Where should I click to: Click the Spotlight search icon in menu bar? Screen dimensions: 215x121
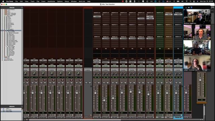tap(190, 1)
